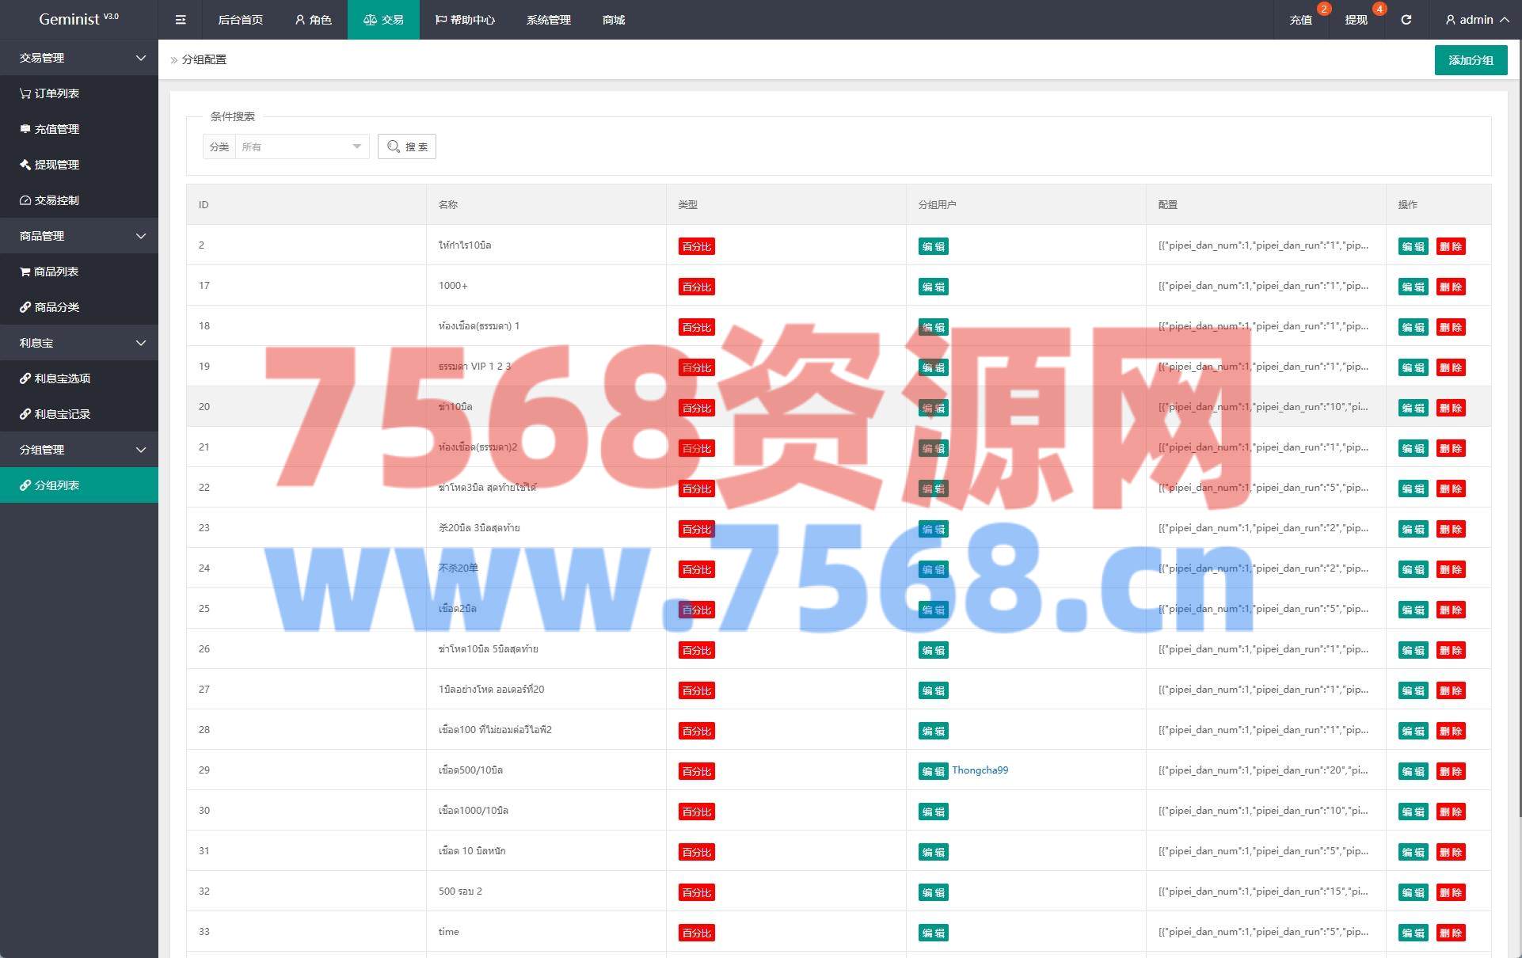1522x958 pixels.
Task: Click the sidebar collapse hamburger icon
Action: tap(181, 20)
